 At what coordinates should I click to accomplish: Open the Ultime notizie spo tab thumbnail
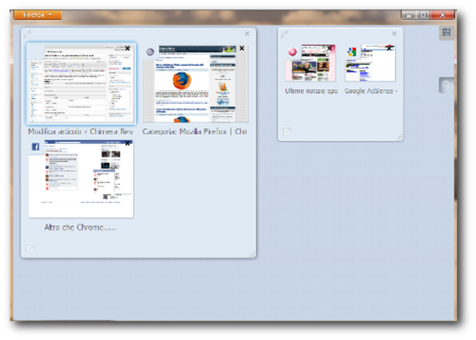tap(310, 63)
